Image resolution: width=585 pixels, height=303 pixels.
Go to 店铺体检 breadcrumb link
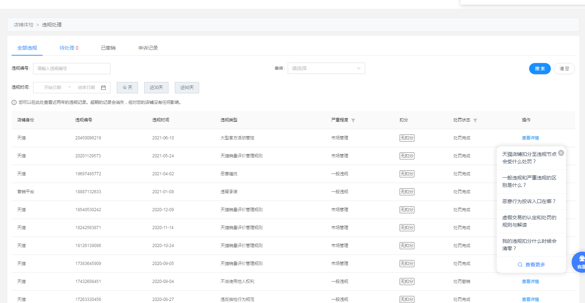tap(24, 25)
